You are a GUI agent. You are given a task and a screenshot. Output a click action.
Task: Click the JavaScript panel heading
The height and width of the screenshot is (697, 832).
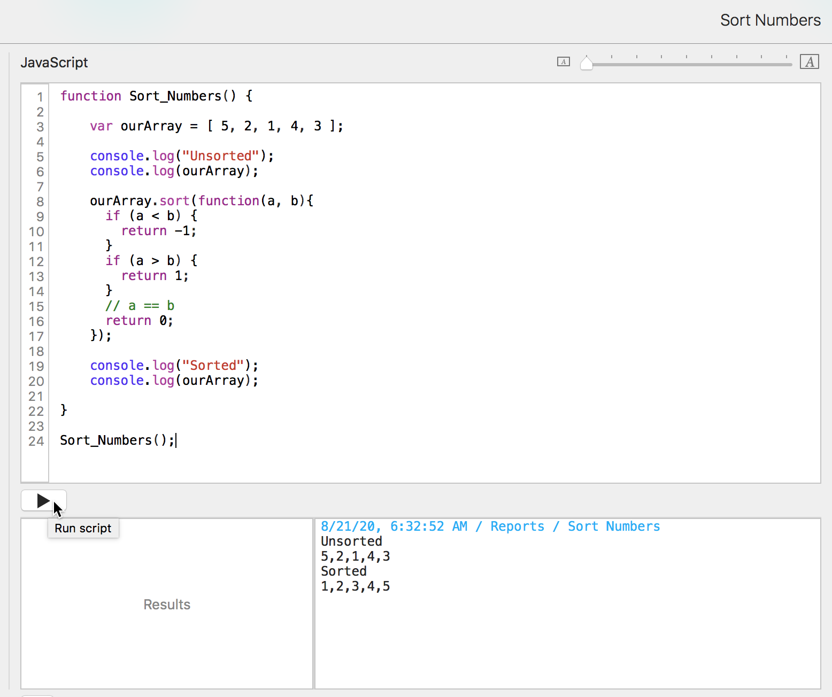tap(54, 63)
